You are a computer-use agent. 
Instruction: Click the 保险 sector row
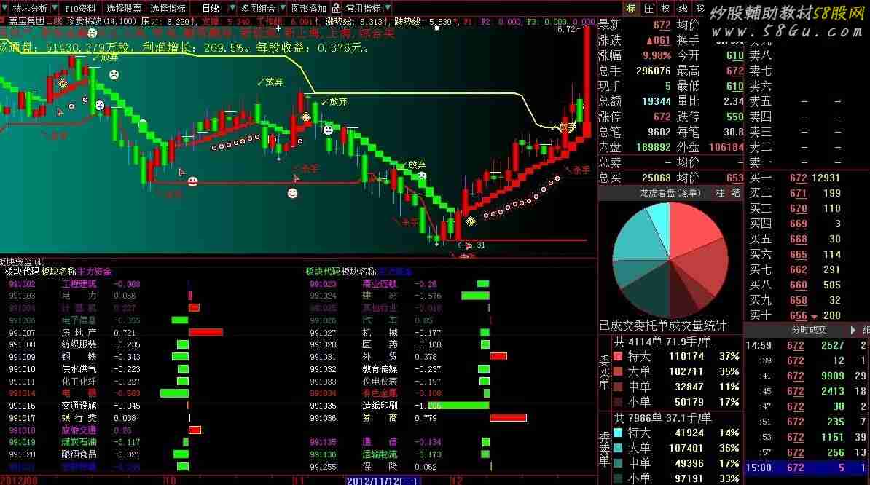401,467
